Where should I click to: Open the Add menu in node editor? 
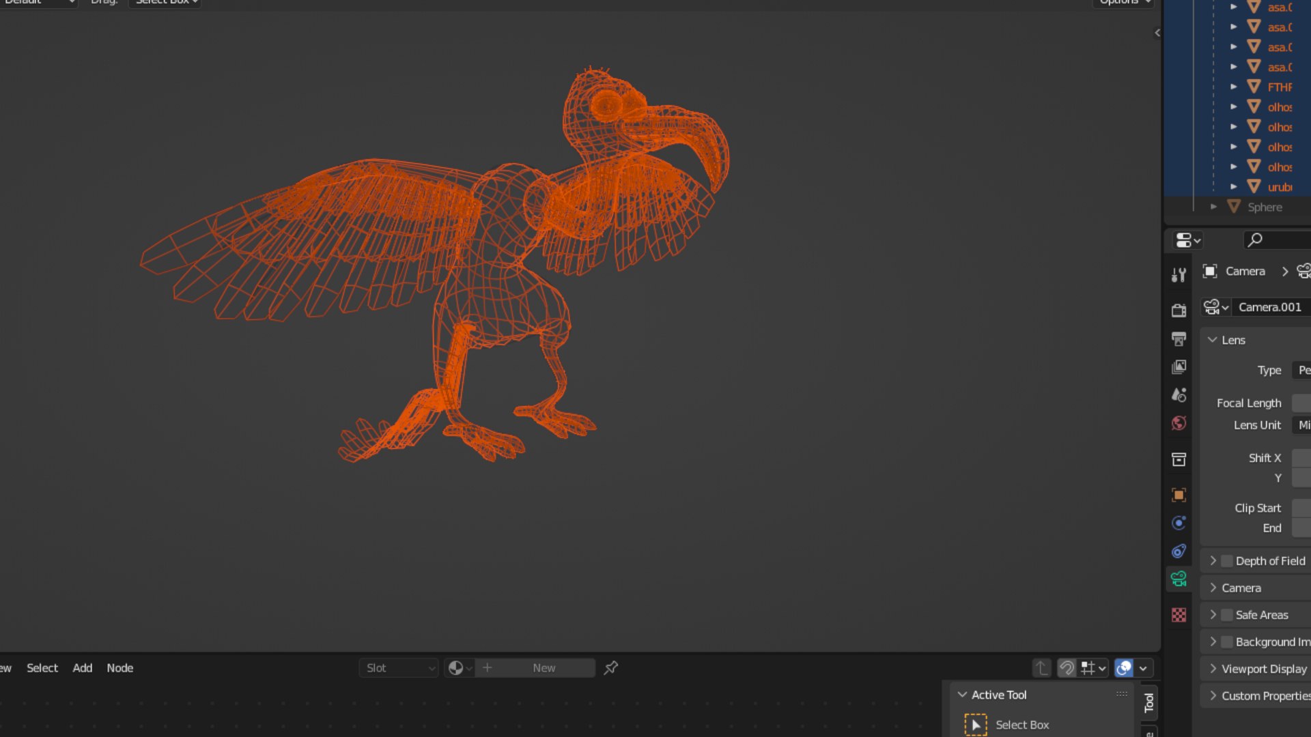[x=83, y=668]
